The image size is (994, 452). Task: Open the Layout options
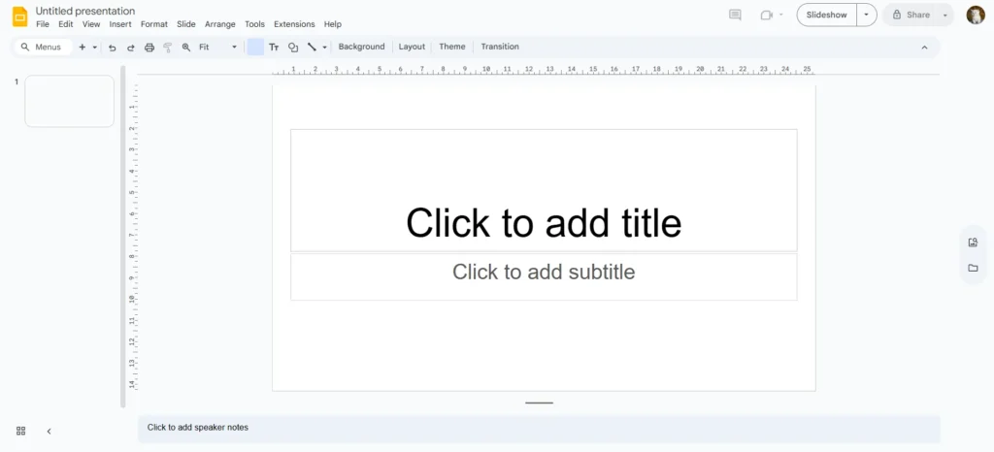(412, 47)
